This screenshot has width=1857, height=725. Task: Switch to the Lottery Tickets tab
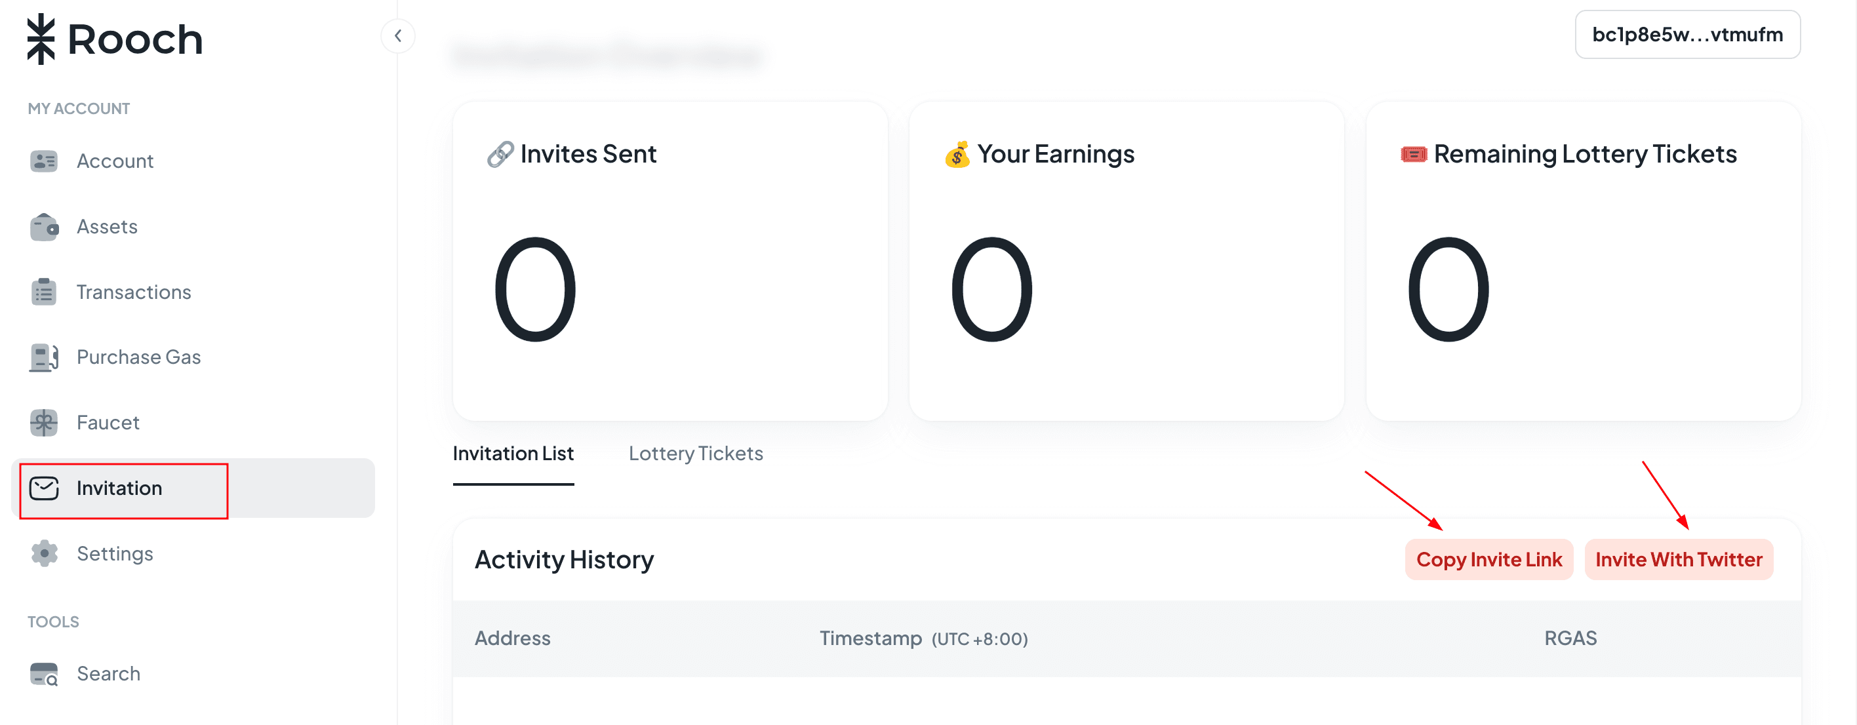[696, 454]
